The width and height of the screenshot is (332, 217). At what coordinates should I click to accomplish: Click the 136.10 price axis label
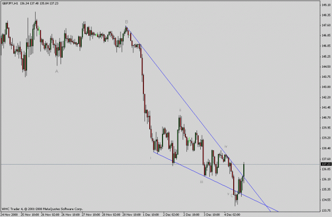[326, 179]
